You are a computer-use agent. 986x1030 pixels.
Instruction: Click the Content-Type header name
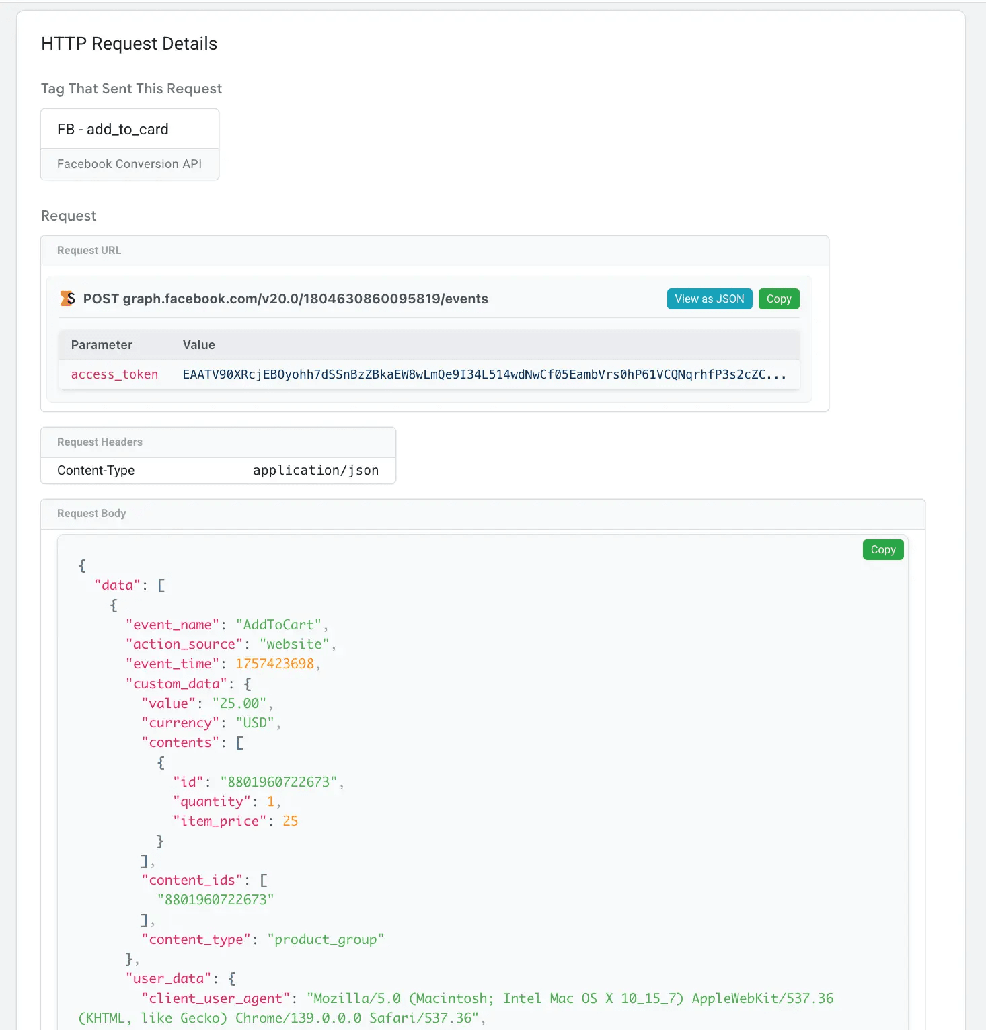[x=96, y=470]
